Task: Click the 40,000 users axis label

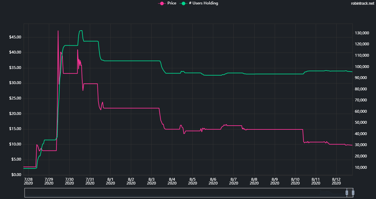Action: [x=361, y=134]
